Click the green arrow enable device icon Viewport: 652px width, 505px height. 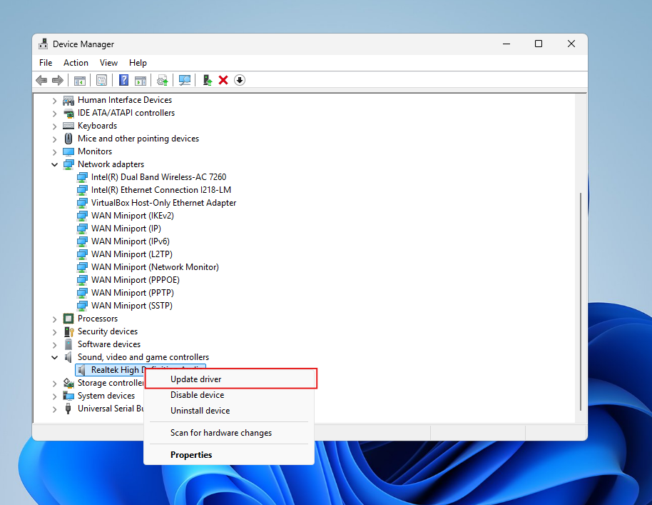pos(207,81)
